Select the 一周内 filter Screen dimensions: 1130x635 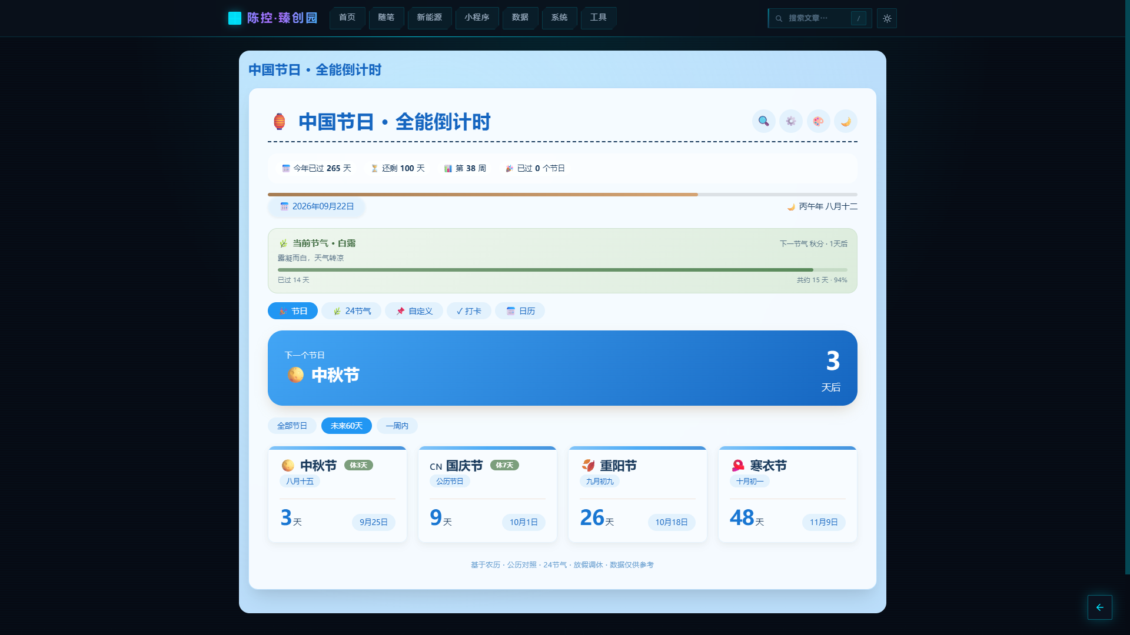(x=397, y=426)
